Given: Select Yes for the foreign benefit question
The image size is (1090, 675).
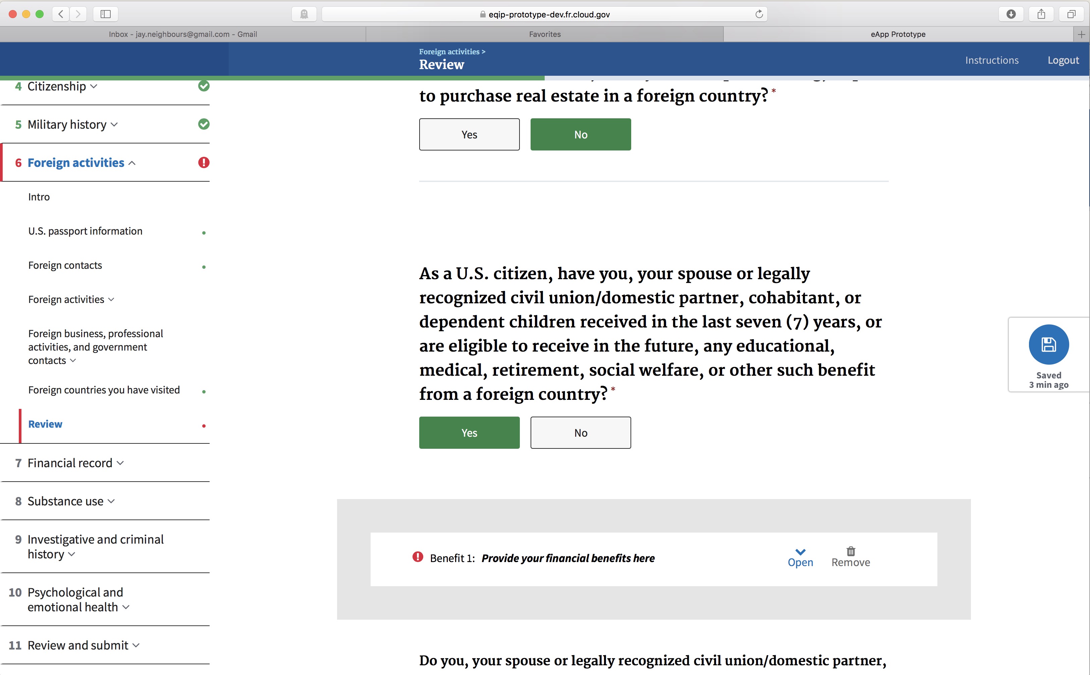Looking at the screenshot, I should [x=469, y=433].
